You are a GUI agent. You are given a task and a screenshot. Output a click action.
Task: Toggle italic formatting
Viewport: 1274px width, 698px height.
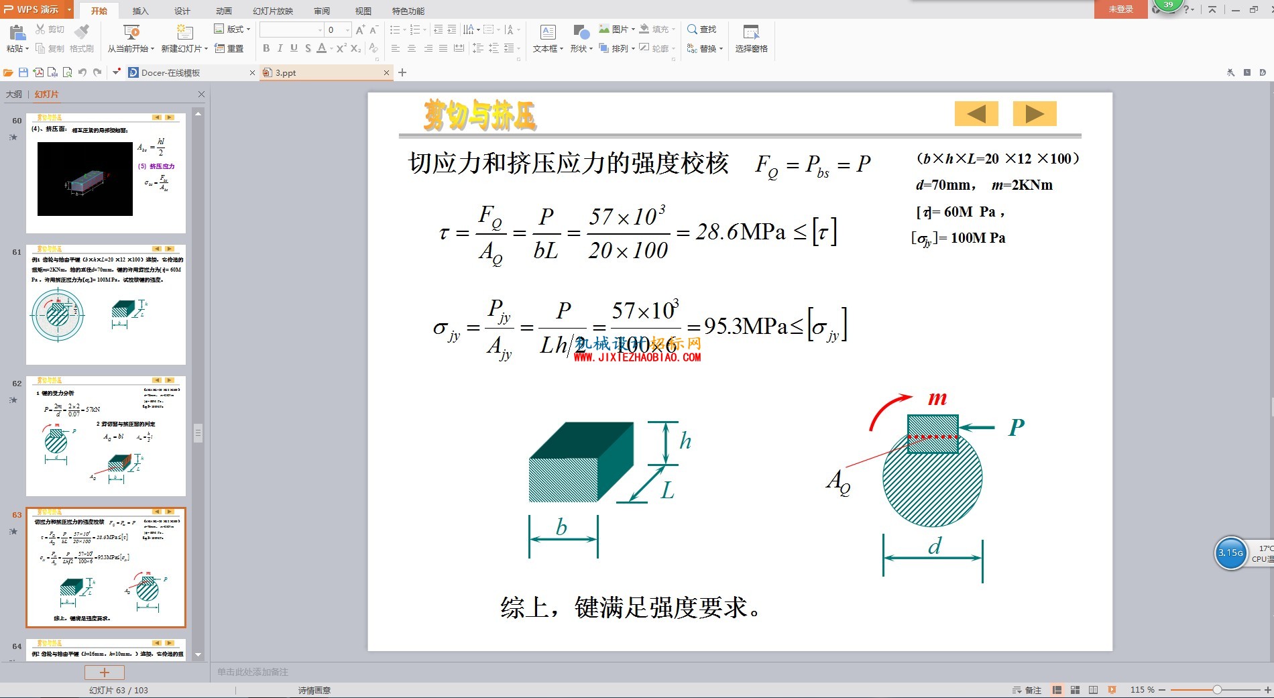[x=280, y=48]
